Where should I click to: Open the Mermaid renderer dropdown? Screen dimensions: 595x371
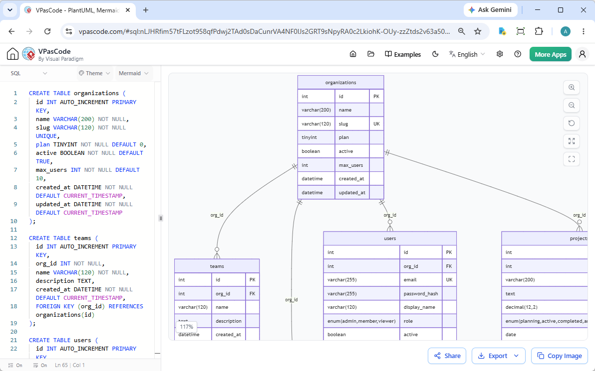(x=134, y=73)
